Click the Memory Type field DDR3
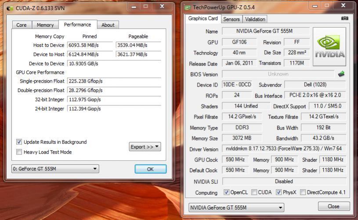358x220 pixels. (242, 127)
